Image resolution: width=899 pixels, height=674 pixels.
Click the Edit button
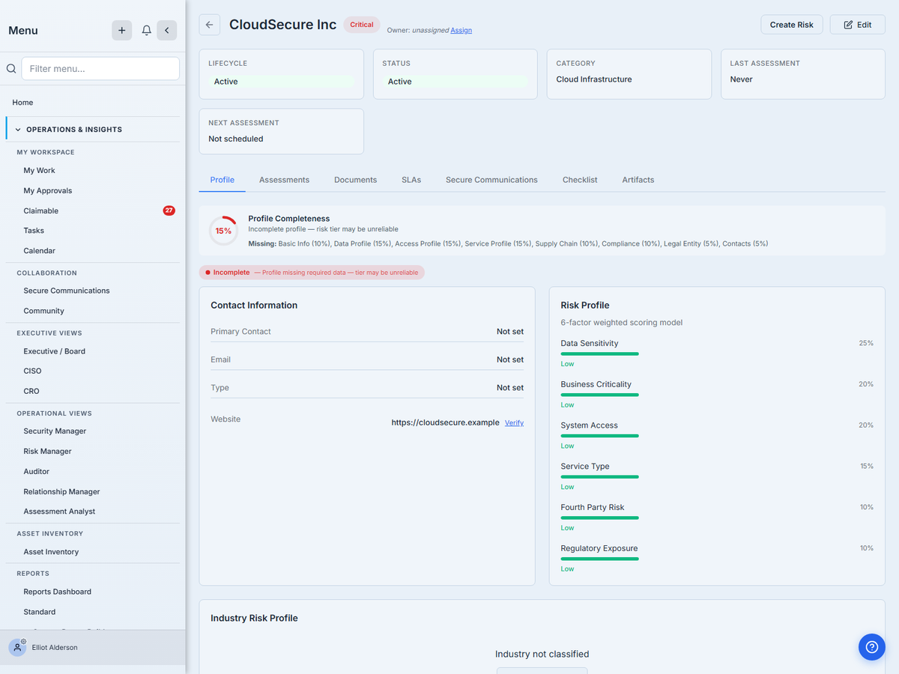point(858,25)
